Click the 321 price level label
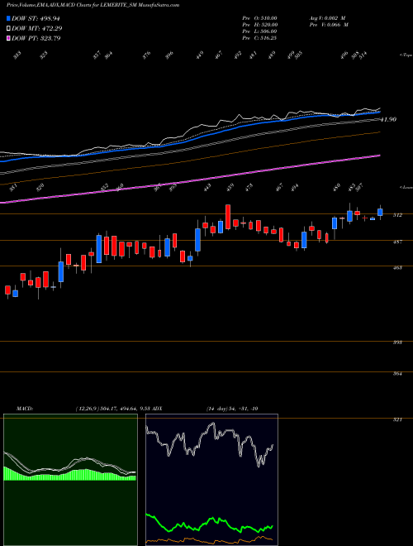Image resolution: width=413 pixels, height=546 pixels. (397, 420)
